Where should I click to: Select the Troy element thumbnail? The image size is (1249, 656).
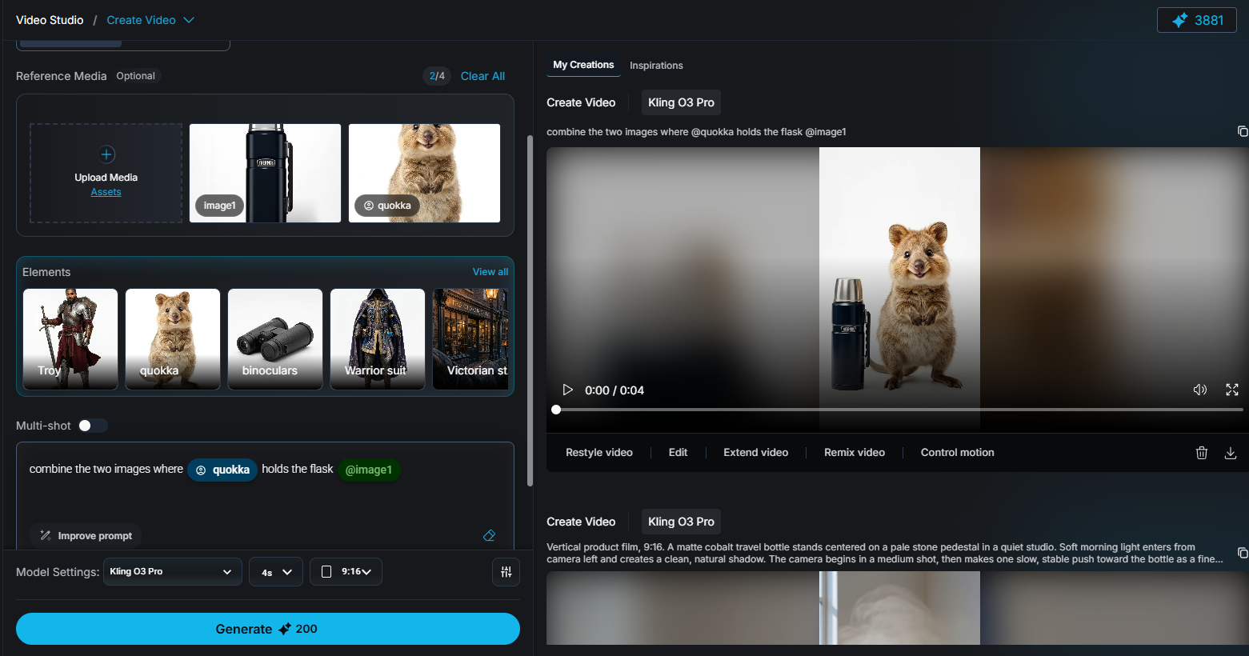click(70, 339)
